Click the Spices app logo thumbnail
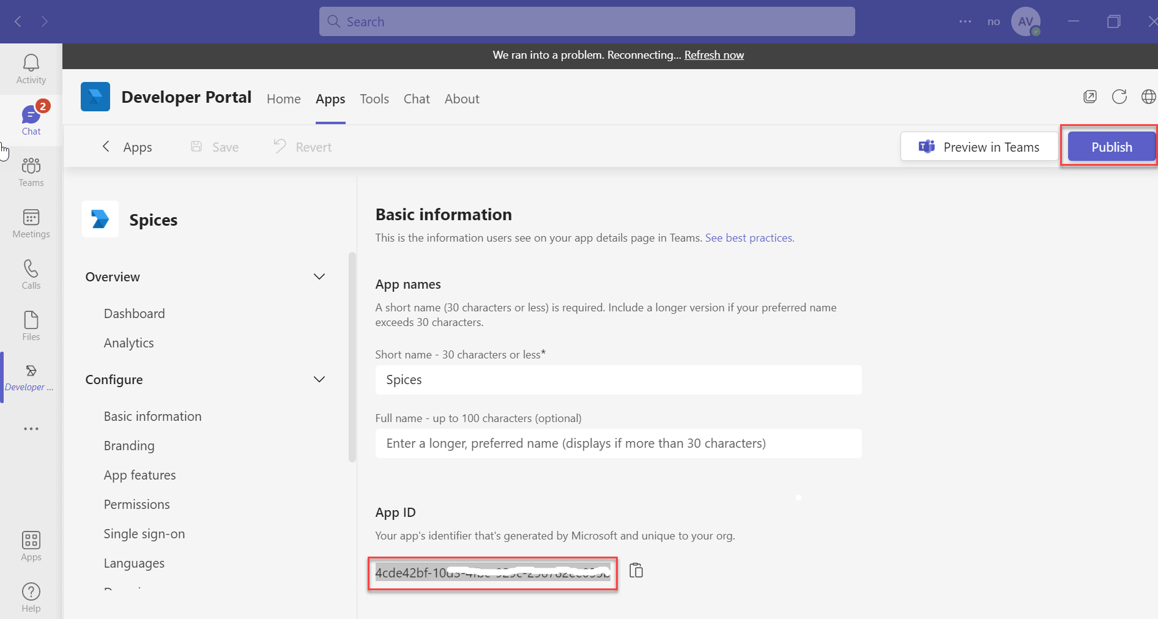The image size is (1158, 619). (100, 219)
